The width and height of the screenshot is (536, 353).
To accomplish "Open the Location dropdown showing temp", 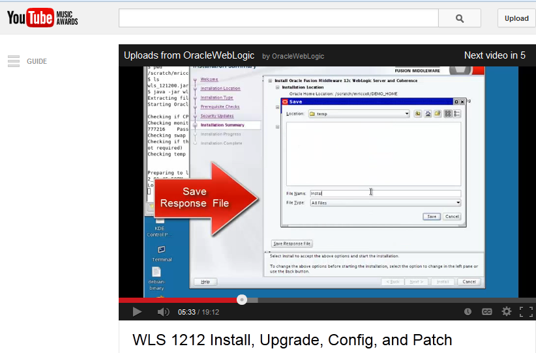I will (x=359, y=114).
